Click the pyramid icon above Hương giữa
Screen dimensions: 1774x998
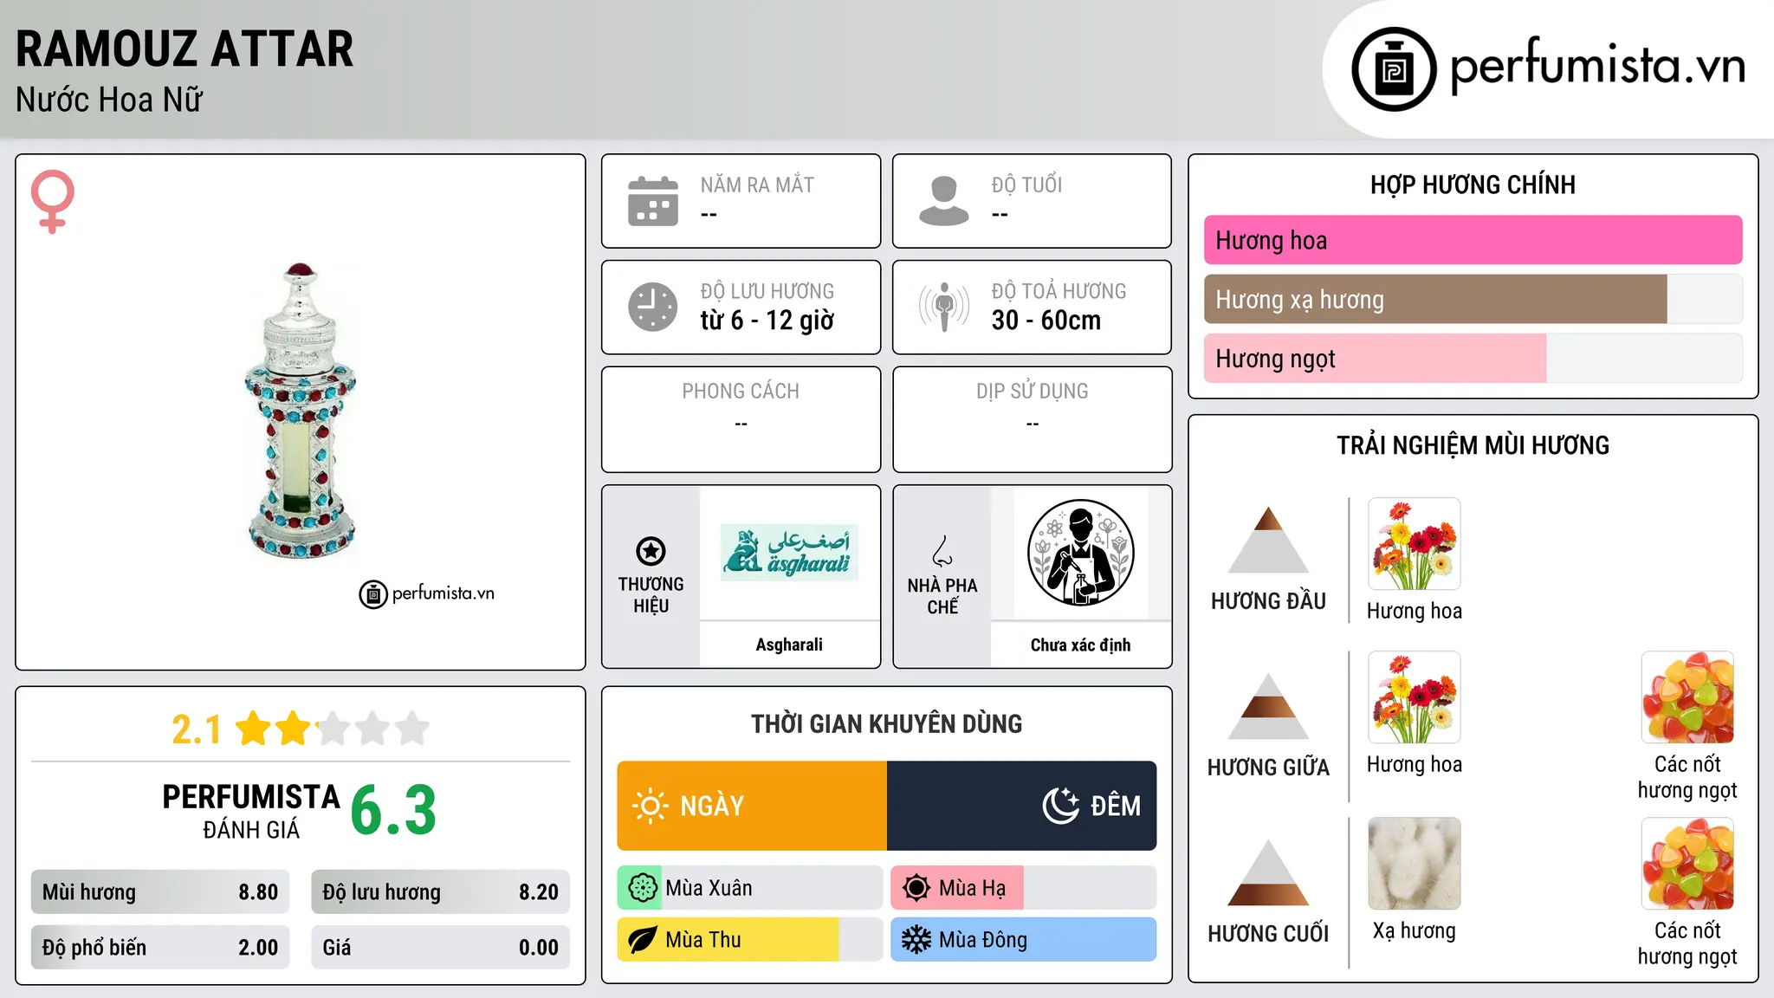[x=1268, y=706]
